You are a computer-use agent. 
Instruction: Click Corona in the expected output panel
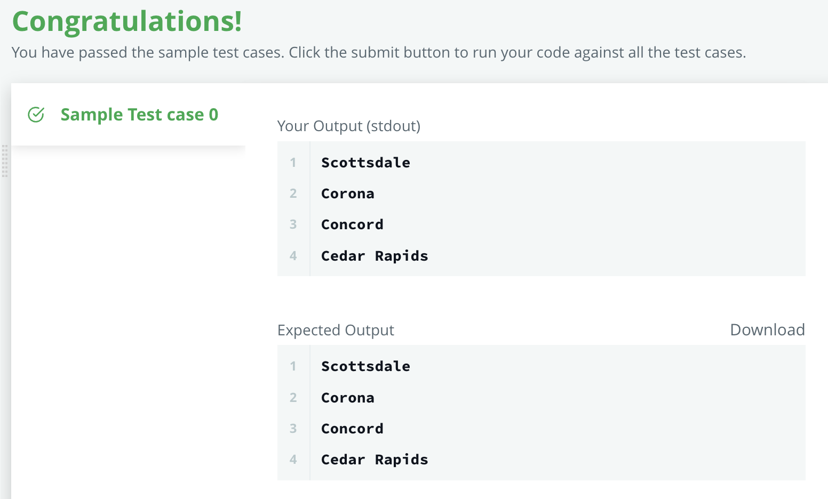(348, 398)
